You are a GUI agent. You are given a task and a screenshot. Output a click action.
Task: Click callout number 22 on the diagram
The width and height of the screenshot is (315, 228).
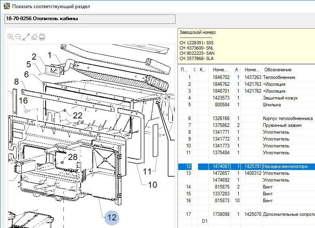click(77, 115)
